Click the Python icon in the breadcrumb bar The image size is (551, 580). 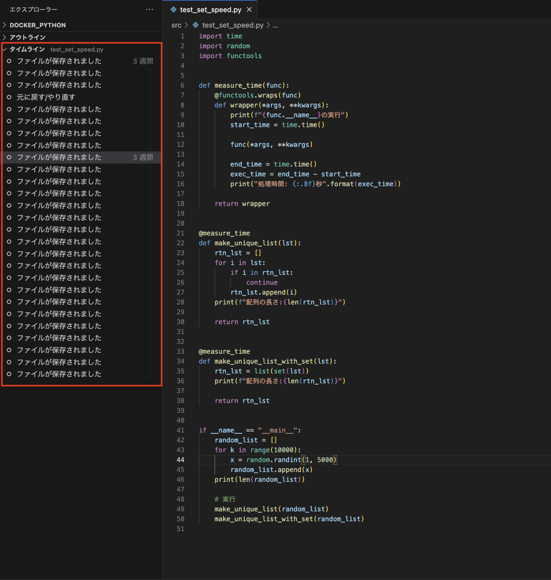(x=195, y=25)
